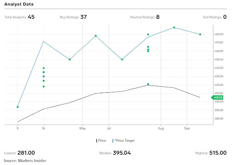
Task: Select the last price target dot after Sep
Action: pyautogui.click(x=200, y=35)
